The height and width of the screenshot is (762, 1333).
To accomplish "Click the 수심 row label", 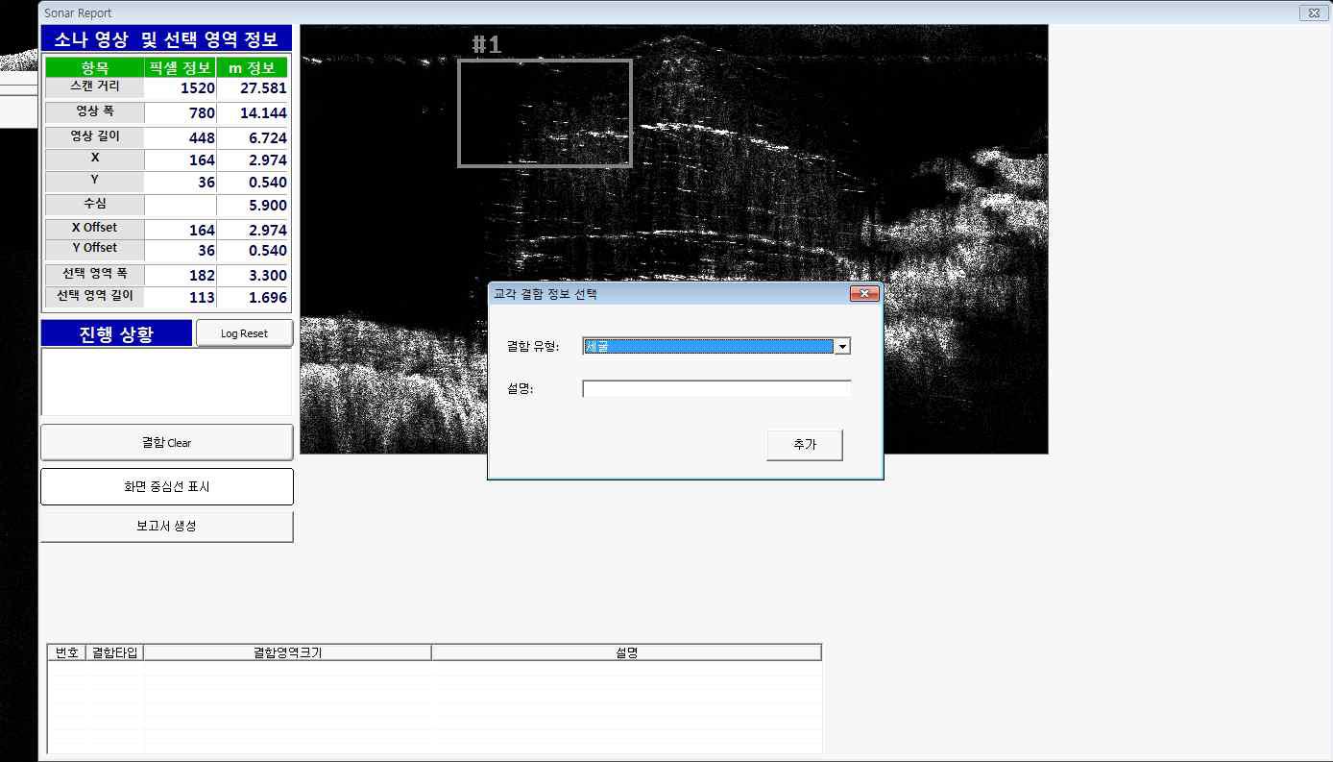I will coord(94,204).
